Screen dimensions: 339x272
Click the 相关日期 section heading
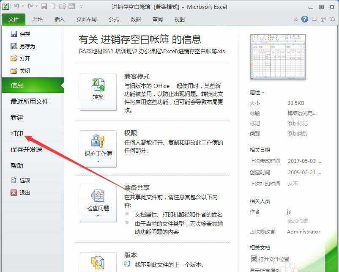[260, 150]
